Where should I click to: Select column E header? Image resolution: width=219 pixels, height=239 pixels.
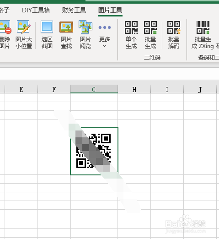coord(21,89)
